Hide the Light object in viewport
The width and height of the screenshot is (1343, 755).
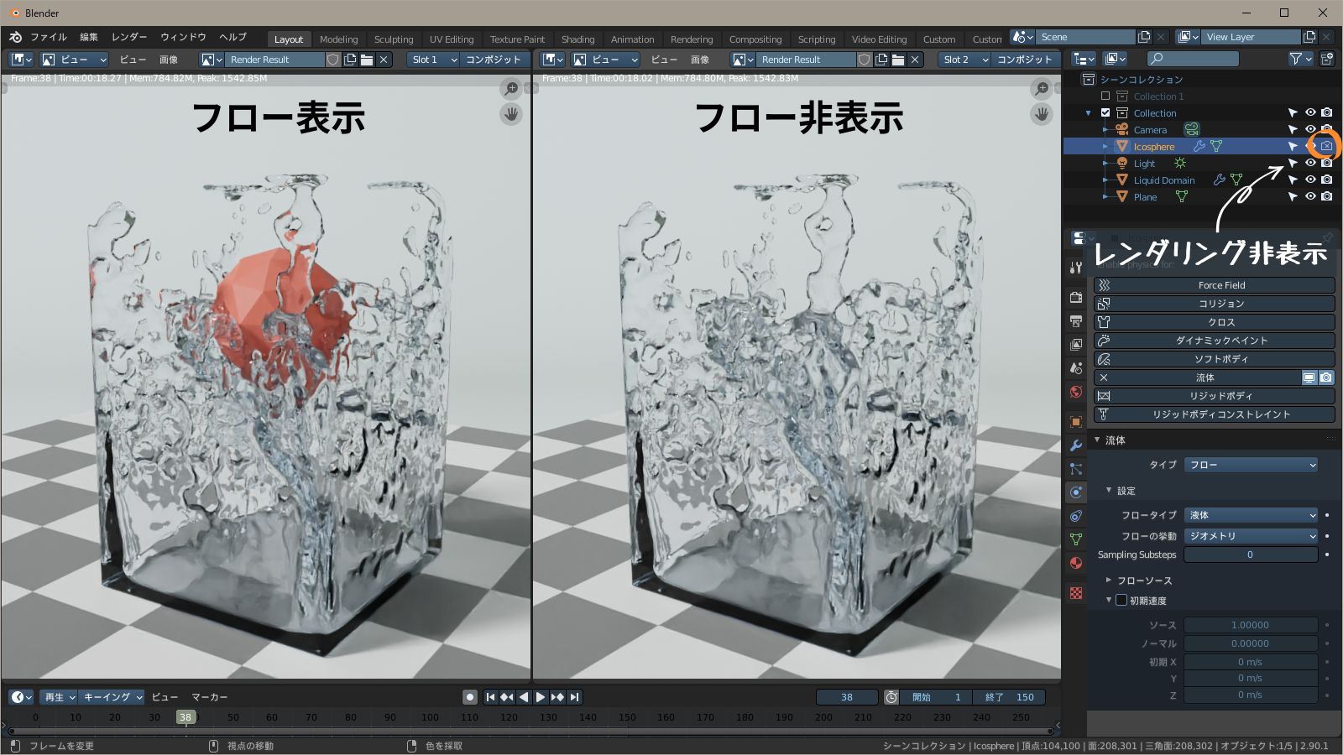pyautogui.click(x=1310, y=163)
